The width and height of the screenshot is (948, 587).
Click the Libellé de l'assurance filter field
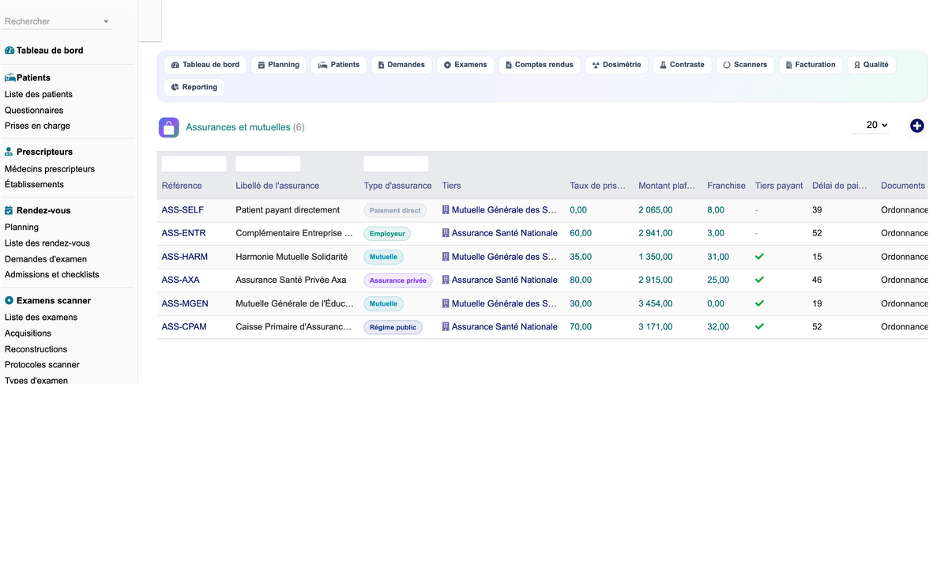[x=269, y=164]
